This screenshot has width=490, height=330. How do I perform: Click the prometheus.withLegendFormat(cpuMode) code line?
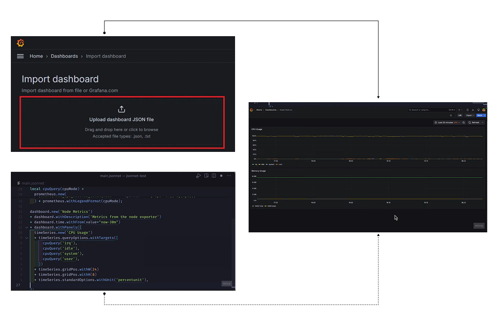(x=79, y=201)
